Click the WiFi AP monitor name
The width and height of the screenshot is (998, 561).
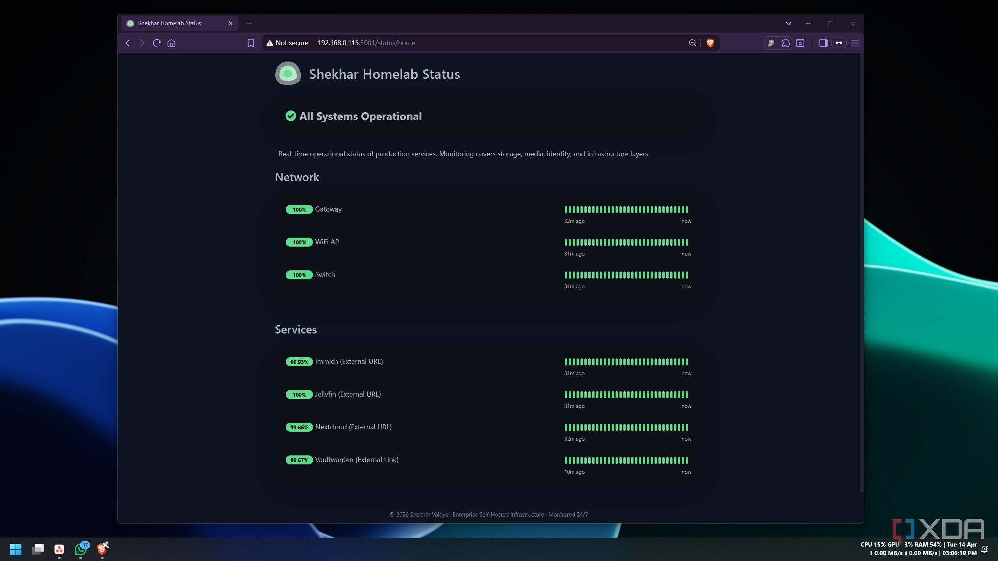(327, 242)
